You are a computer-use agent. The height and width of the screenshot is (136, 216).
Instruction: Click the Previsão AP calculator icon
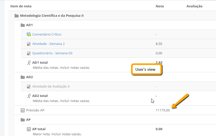pos(23,110)
